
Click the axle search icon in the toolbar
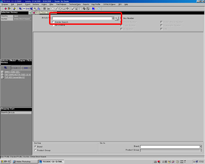(x=28, y=9)
